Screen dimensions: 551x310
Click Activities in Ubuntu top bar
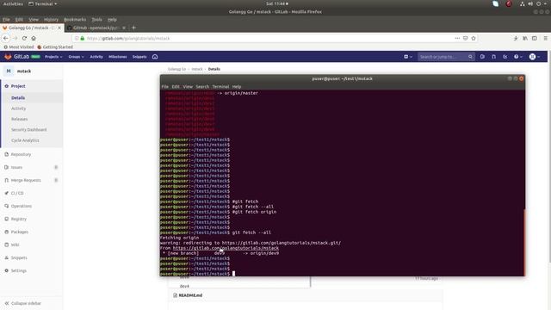(x=13, y=3)
